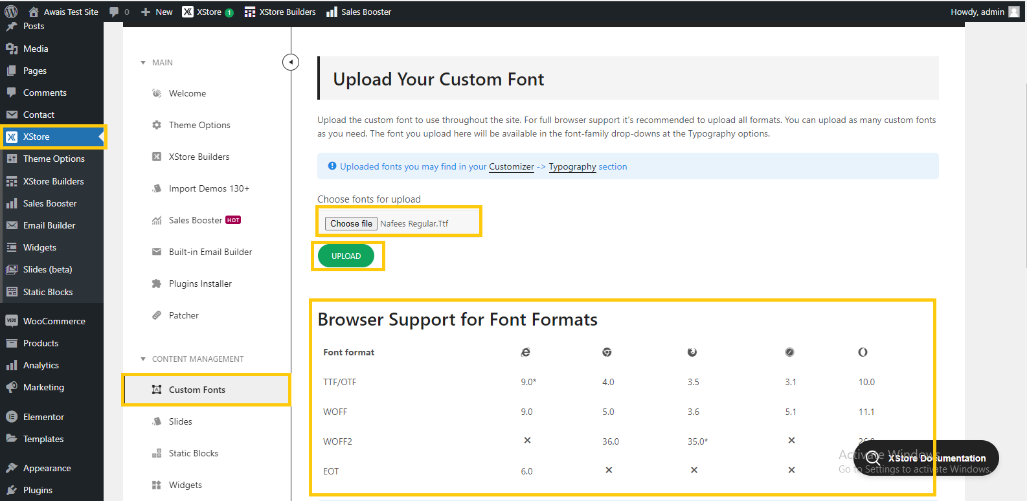Click the Patcher bandage icon
This screenshot has width=1027, height=501.
tap(157, 315)
